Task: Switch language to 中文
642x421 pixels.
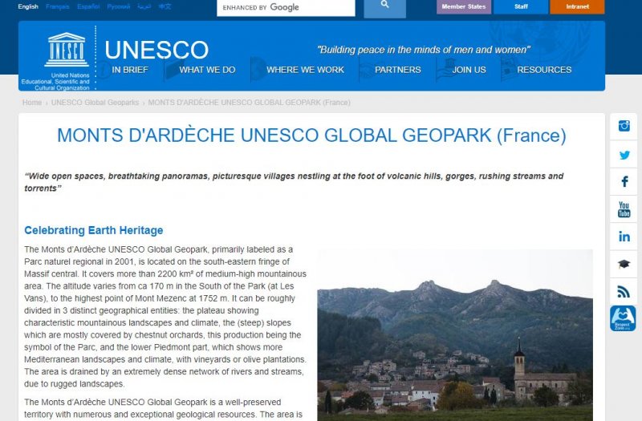Action: point(165,6)
